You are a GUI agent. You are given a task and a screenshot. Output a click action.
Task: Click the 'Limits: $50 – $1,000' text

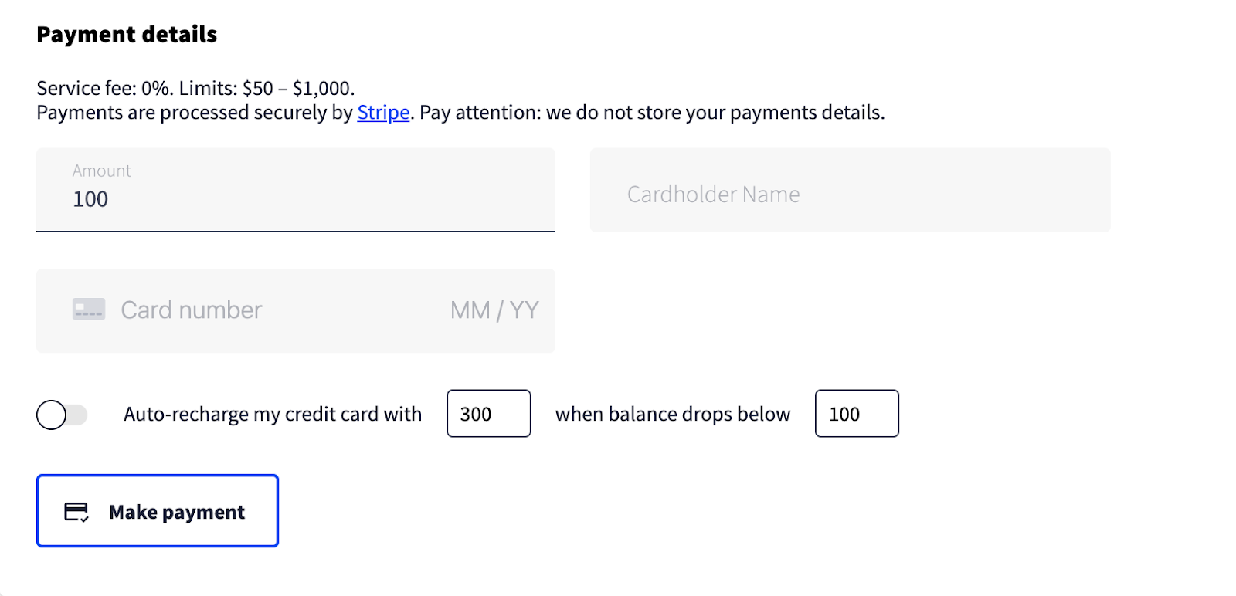[x=267, y=88]
